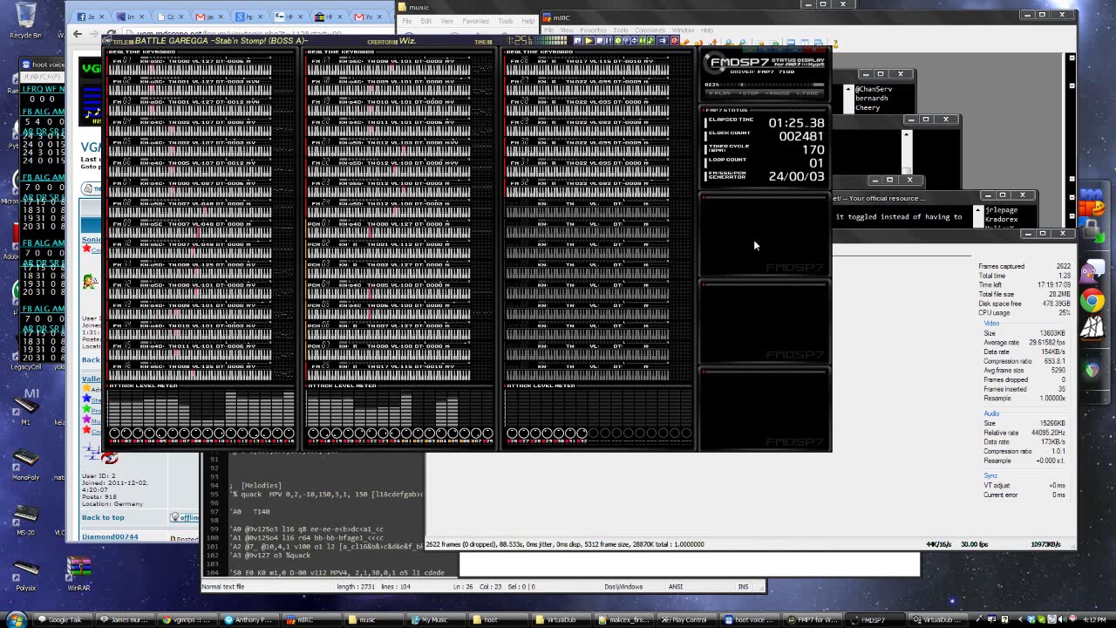Click the 'Normal text file' status bar entry

click(x=223, y=587)
